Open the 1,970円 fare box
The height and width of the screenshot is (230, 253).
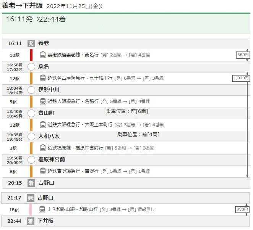[241, 78]
